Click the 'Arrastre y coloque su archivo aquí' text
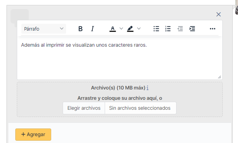This screenshot has width=238, height=143. pos(118,98)
